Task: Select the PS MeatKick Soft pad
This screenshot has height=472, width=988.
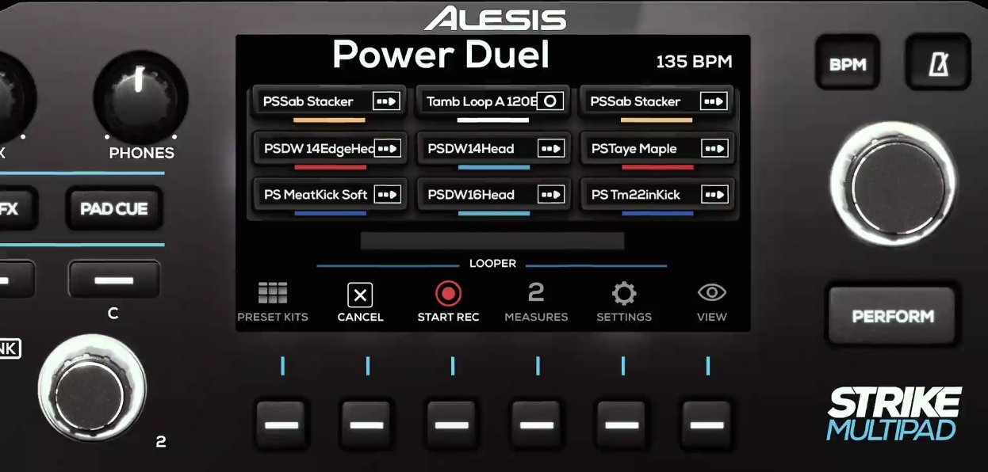Action: click(330, 194)
